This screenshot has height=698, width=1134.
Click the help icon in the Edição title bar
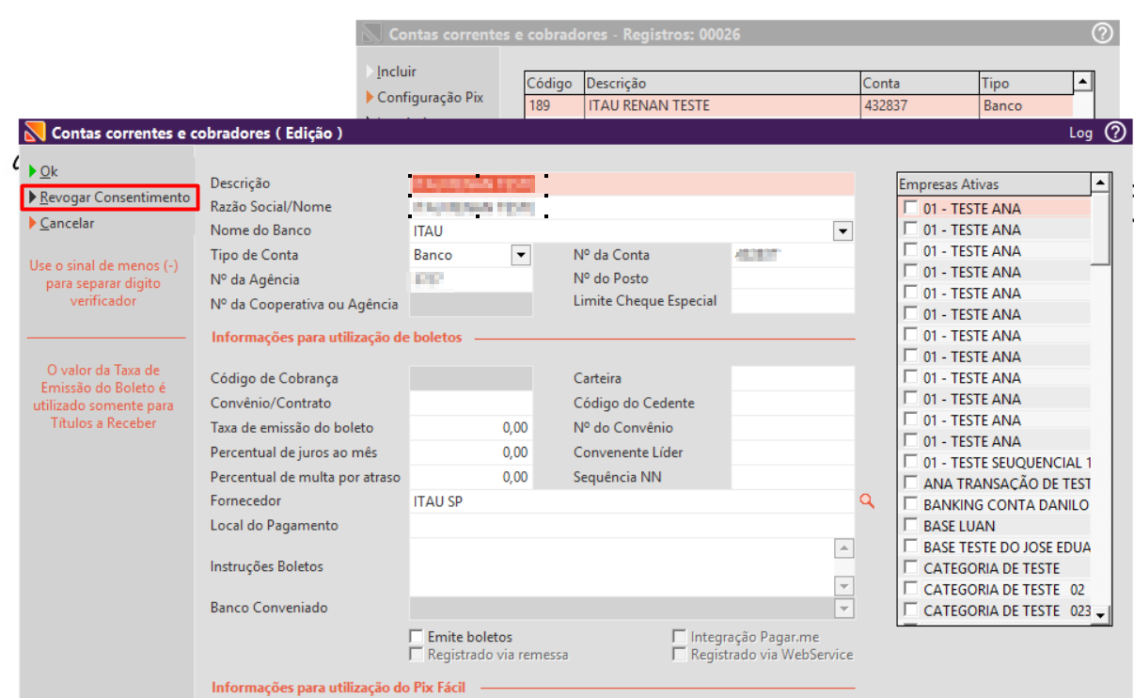point(1114,133)
